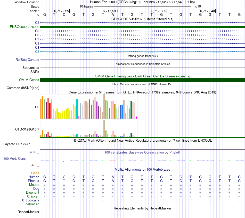Click the ---> base sequence direction label
This screenshot has height=218, width=245.
tap(36, 15)
